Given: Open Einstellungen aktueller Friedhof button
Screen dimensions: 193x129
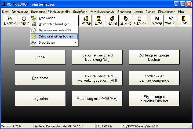Looking at the screenshot, I should pyautogui.click(x=154, y=98).
